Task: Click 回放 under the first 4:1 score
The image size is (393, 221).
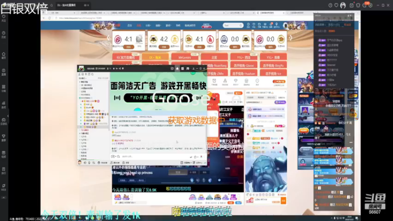Action: coord(129,47)
